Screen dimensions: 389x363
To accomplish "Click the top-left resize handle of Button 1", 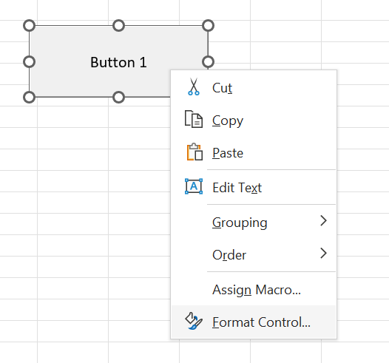I will (30, 26).
